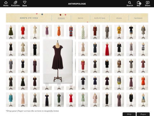Pick the dark burgundy maxi dress in top row
This screenshot has height=116, width=154.
point(95,32)
